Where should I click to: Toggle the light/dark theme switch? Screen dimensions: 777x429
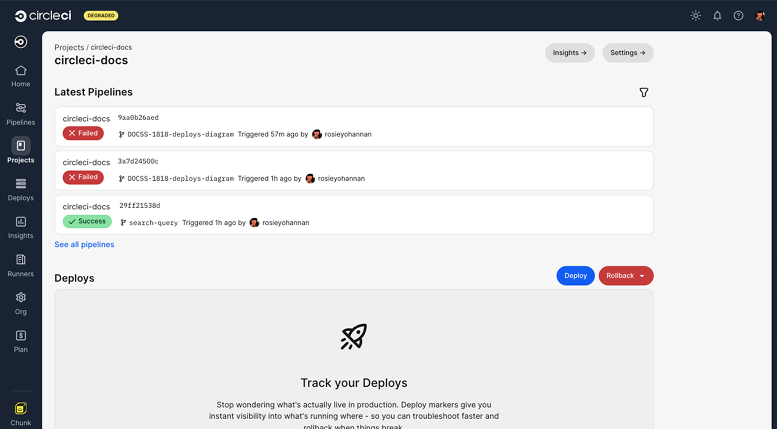[x=695, y=15]
